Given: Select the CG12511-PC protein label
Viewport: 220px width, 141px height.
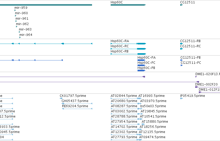Looking at the screenshot, I should 191,63.
